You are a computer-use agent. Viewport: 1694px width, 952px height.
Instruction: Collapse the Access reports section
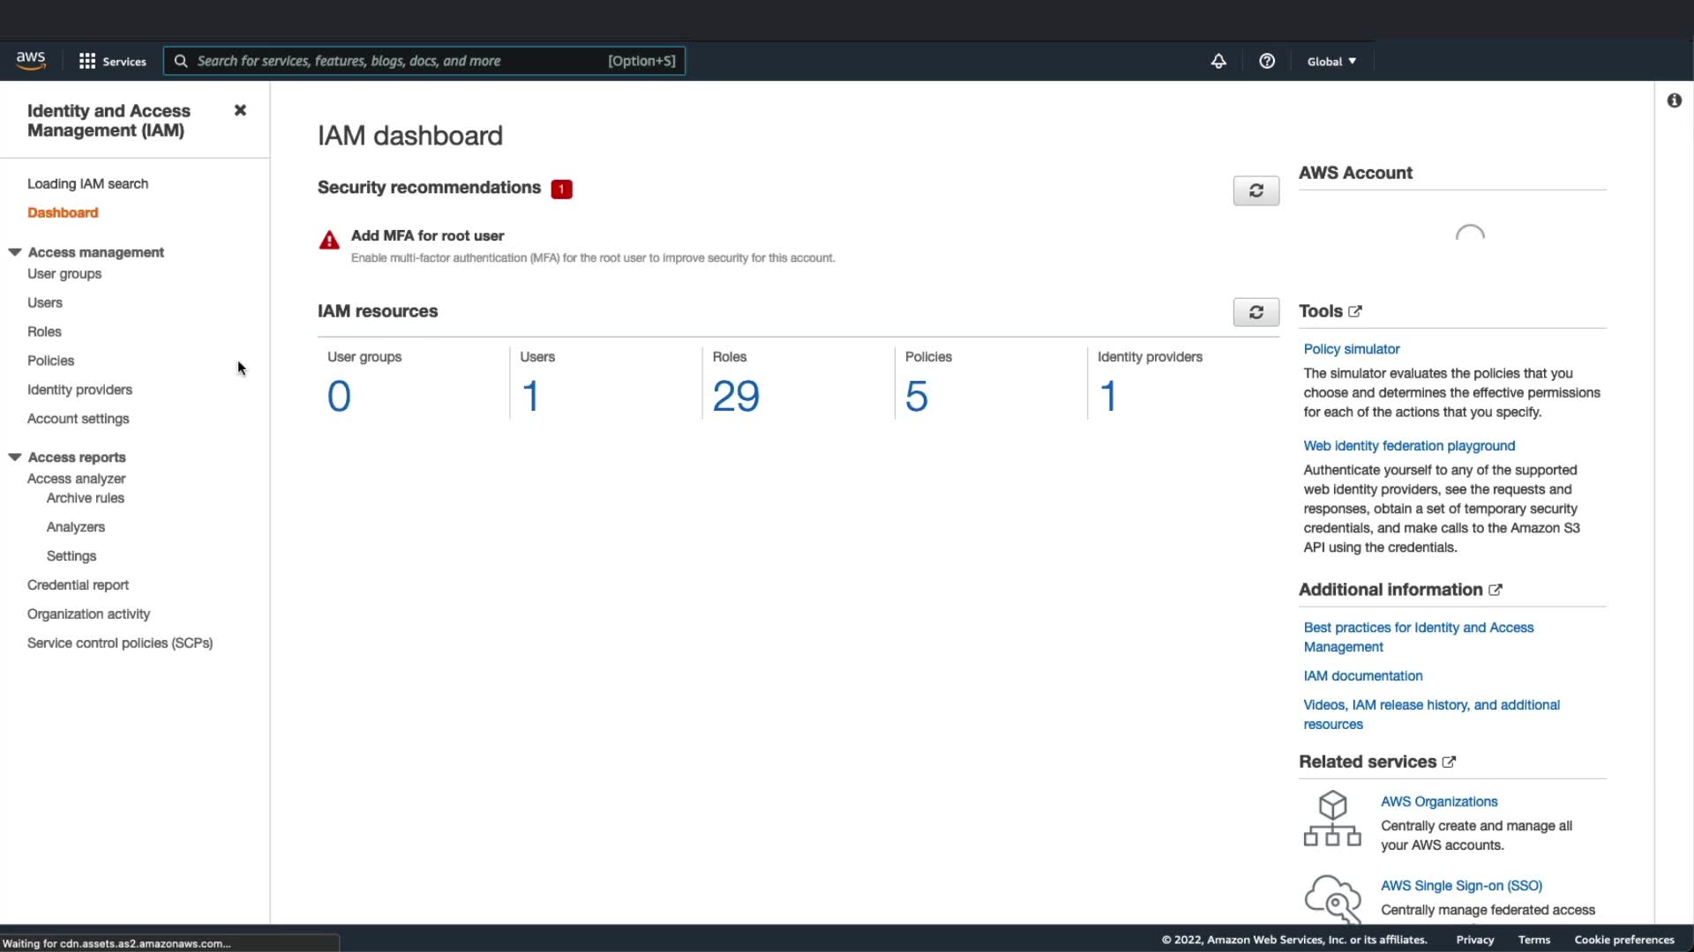point(15,457)
